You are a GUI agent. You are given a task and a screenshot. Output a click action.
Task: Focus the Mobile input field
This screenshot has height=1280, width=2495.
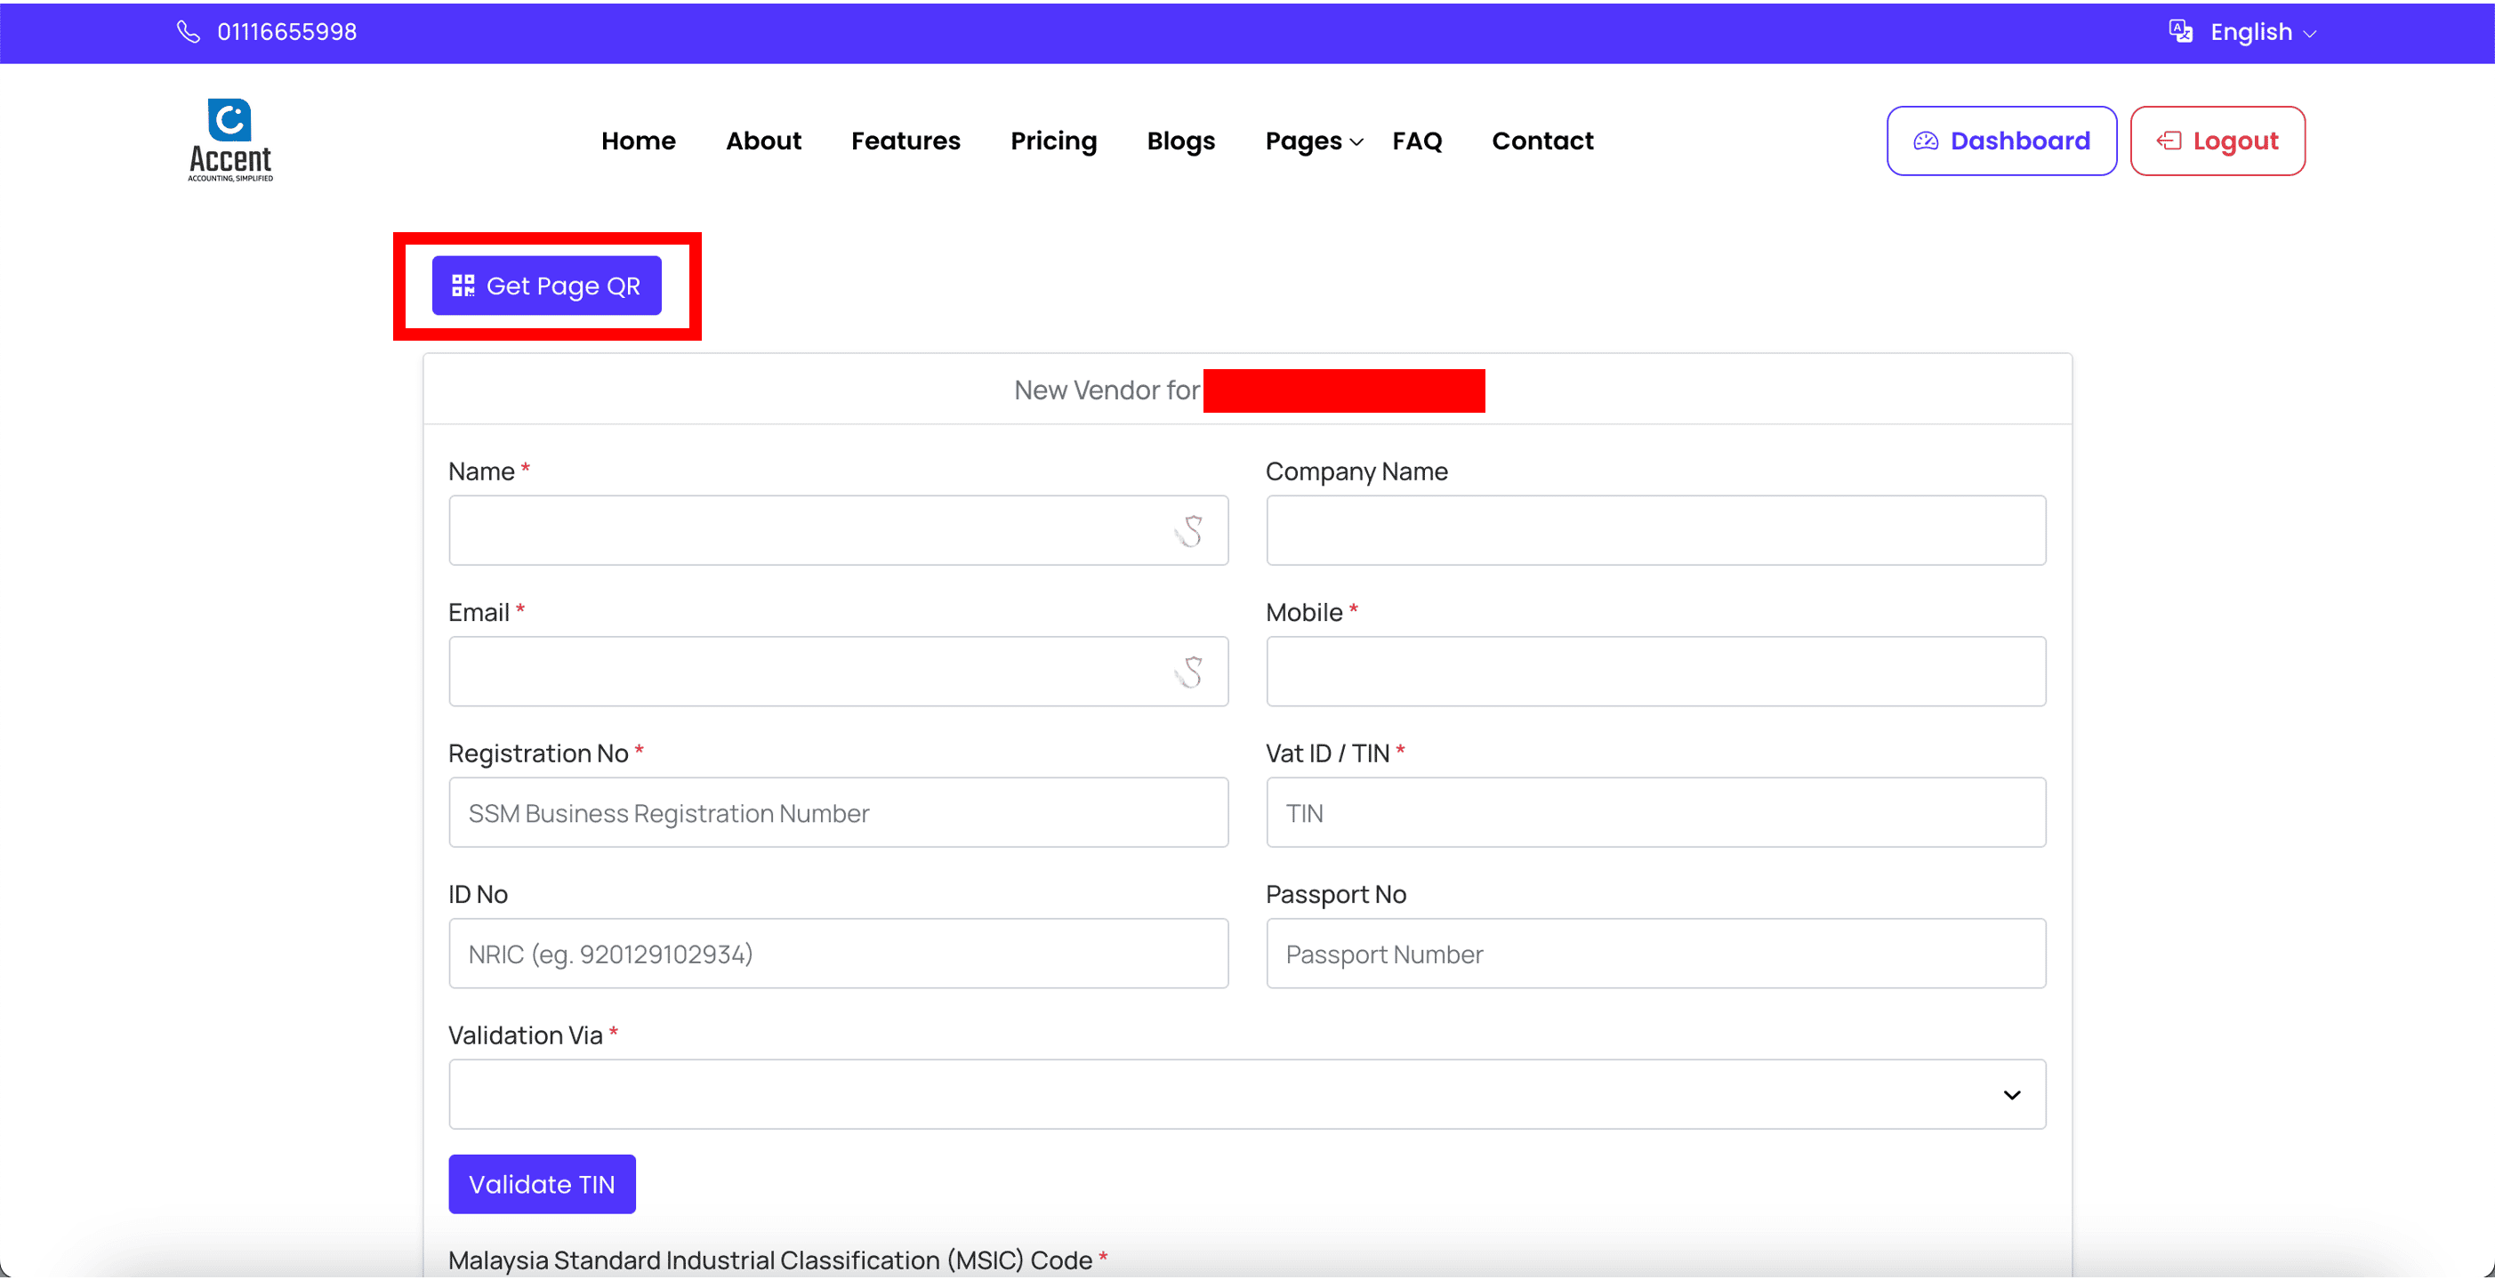(x=1655, y=671)
